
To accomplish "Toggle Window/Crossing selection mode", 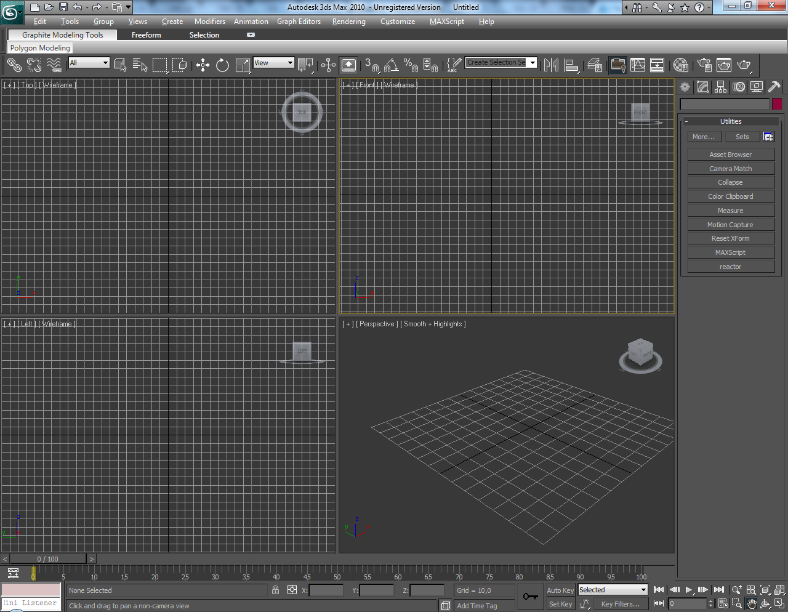I will pyautogui.click(x=180, y=65).
